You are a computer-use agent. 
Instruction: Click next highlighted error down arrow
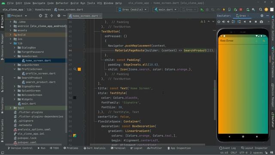[213, 22]
